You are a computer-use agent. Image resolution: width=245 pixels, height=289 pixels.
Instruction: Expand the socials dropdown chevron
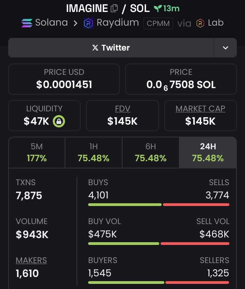tap(225, 48)
